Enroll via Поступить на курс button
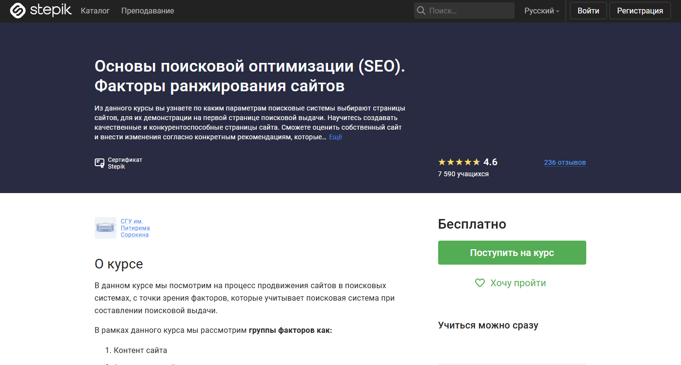Screen dimensions: 681x365 point(512,252)
